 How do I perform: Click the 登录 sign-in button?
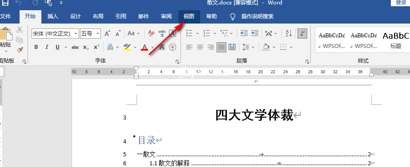[401, 3]
